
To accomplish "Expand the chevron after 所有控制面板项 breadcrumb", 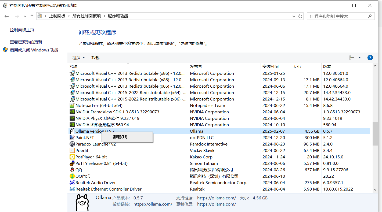I will (104, 16).
